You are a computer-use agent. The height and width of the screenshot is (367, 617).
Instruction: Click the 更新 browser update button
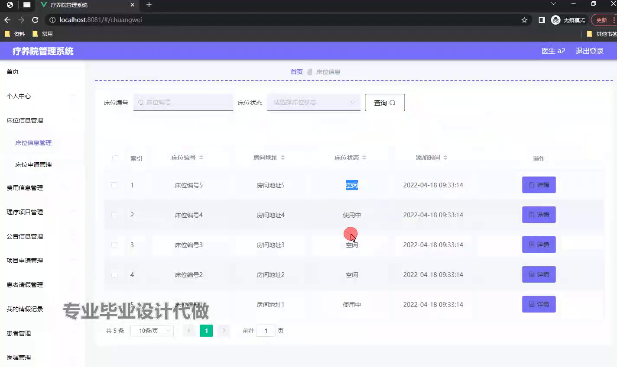coord(604,20)
